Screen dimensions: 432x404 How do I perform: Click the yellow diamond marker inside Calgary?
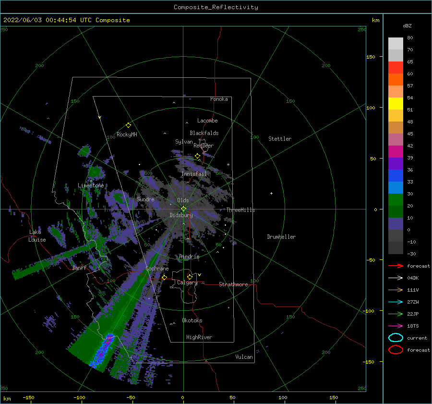190,277
